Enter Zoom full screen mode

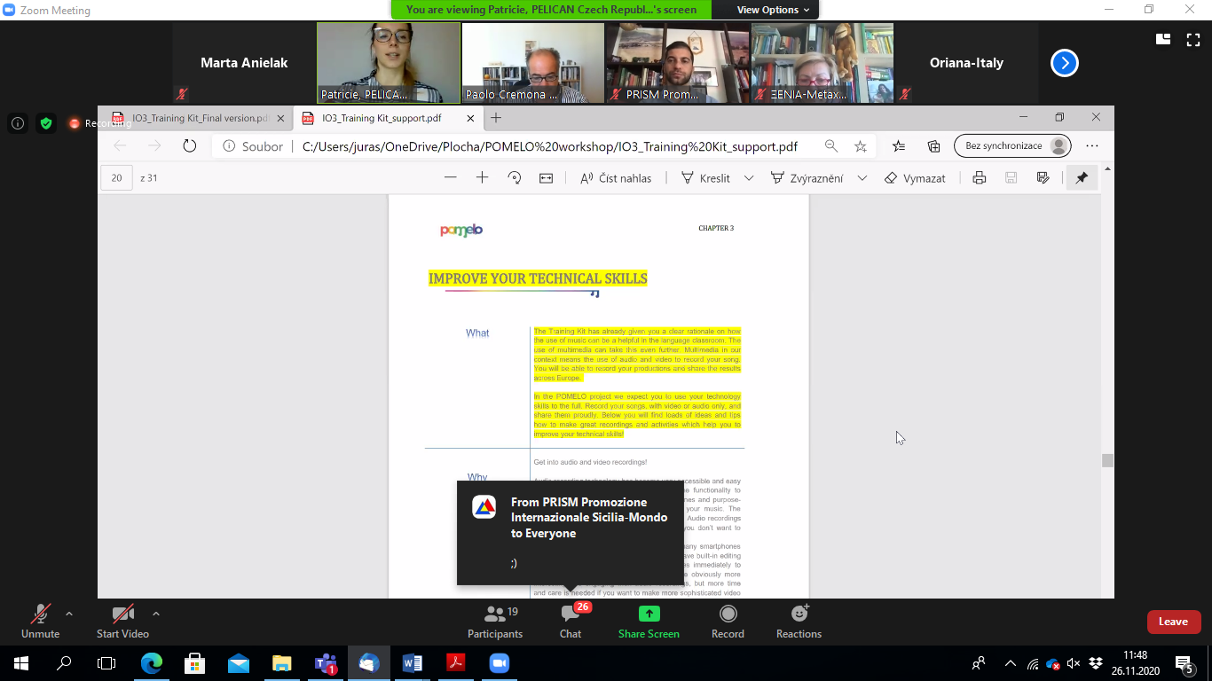1192,39
